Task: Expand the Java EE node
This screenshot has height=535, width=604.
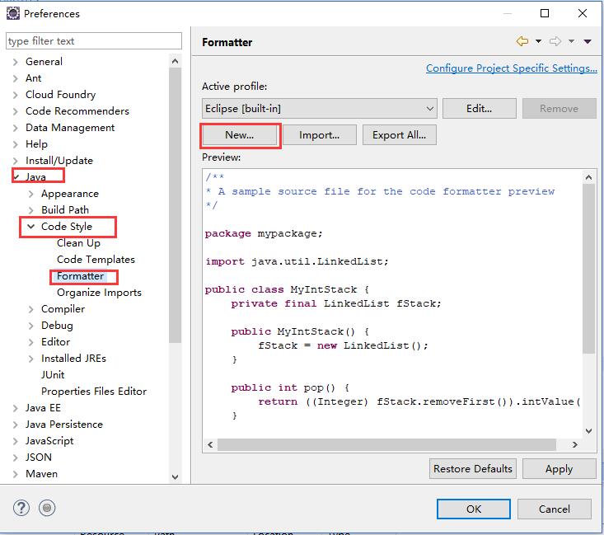Action: (16, 408)
